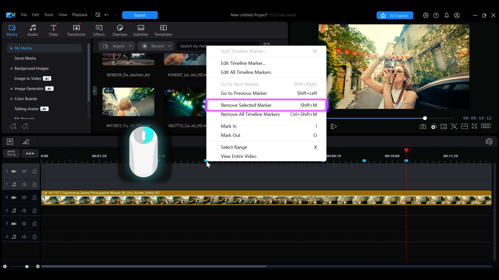Open the help question mark icon
The image size is (499, 280).
tap(436, 15)
